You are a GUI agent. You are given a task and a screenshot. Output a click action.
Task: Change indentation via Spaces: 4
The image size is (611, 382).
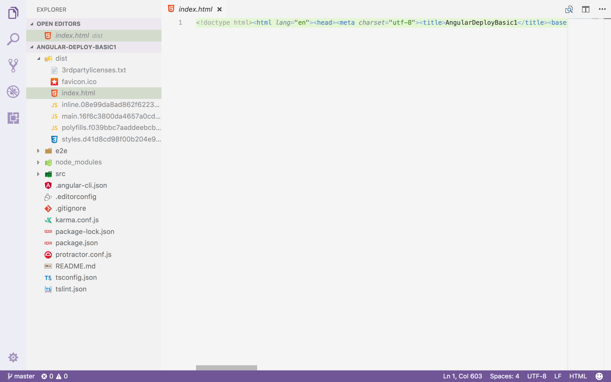[504, 376]
